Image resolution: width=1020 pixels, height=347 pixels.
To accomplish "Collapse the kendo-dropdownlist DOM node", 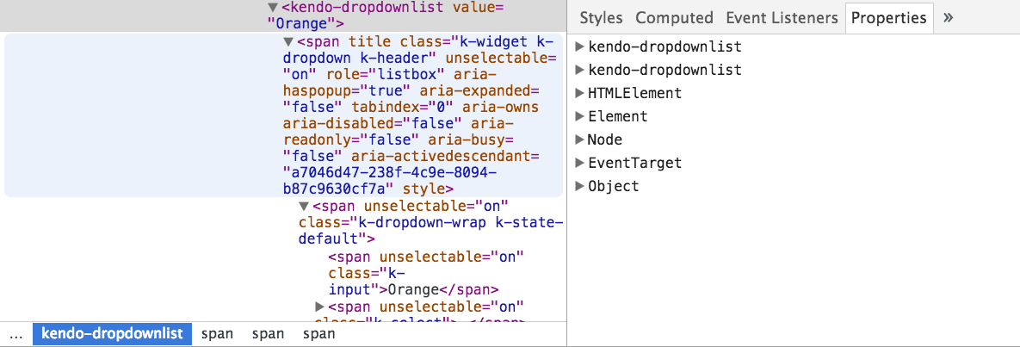I will (x=273, y=8).
